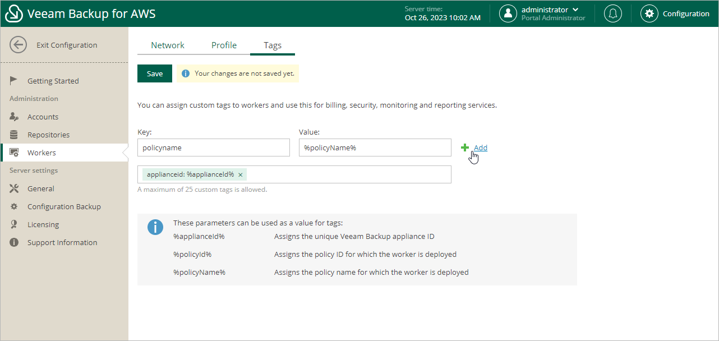719x341 pixels.
Task: Click the Accounts people icon
Action: pyautogui.click(x=14, y=117)
